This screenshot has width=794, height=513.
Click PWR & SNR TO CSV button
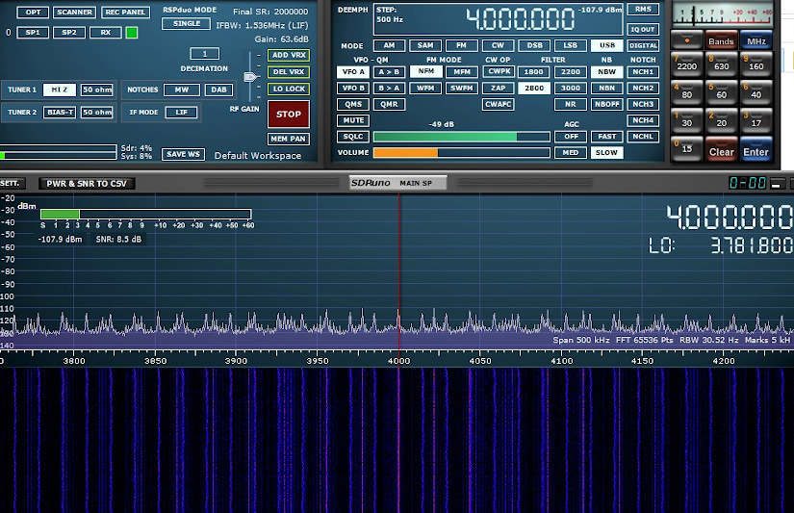(x=87, y=184)
